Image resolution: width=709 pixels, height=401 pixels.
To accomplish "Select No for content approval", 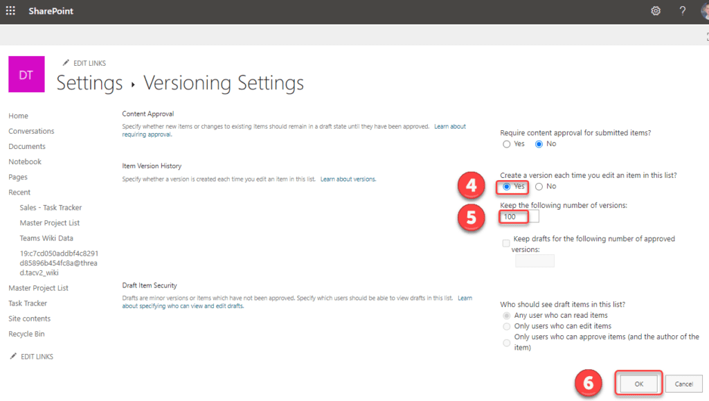I will click(539, 144).
